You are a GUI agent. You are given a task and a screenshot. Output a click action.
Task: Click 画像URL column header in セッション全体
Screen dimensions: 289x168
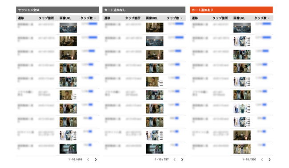(x=65, y=18)
